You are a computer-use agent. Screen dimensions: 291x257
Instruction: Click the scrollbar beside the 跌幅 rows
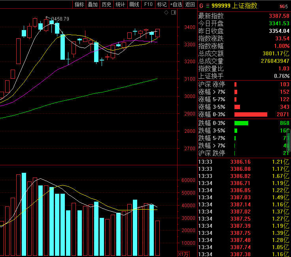point(289,140)
